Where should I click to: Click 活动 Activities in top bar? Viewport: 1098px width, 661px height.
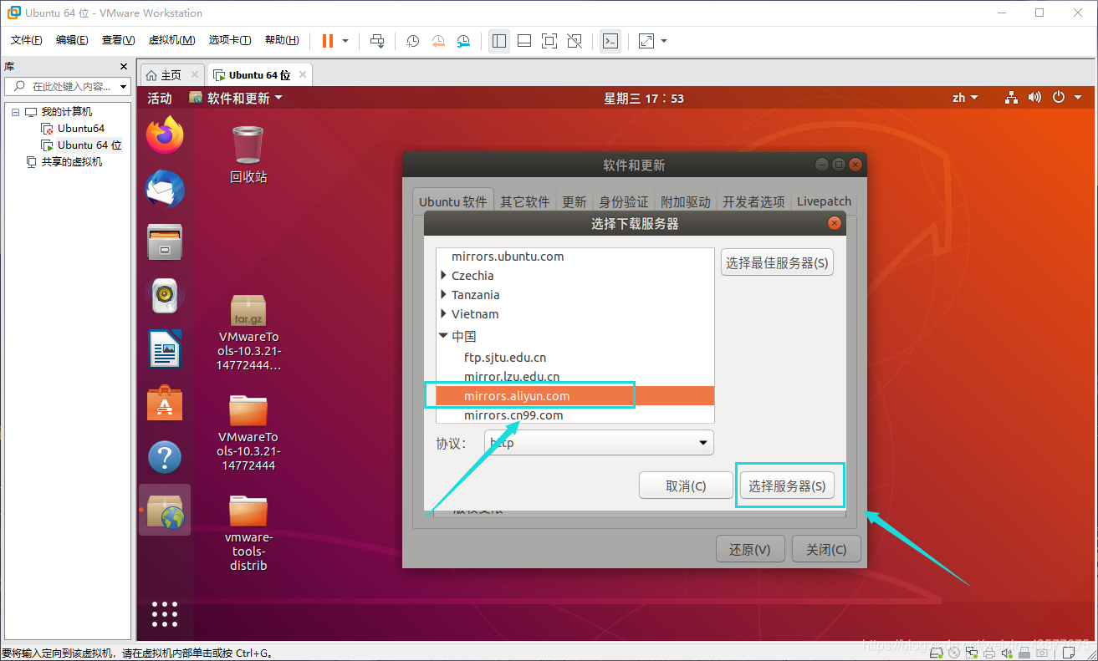160,98
